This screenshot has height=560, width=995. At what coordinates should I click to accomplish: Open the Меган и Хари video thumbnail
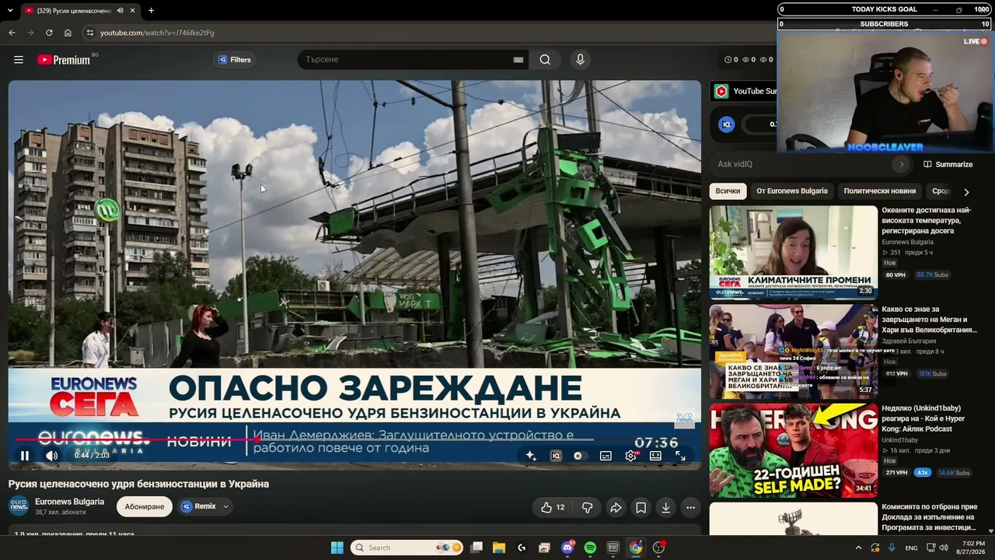click(793, 352)
